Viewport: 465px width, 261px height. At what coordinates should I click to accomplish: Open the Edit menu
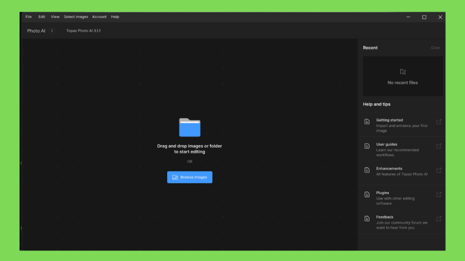(42, 17)
